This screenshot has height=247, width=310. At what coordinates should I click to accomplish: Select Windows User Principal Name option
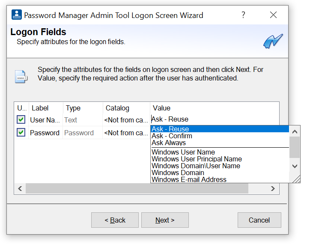point(197,159)
